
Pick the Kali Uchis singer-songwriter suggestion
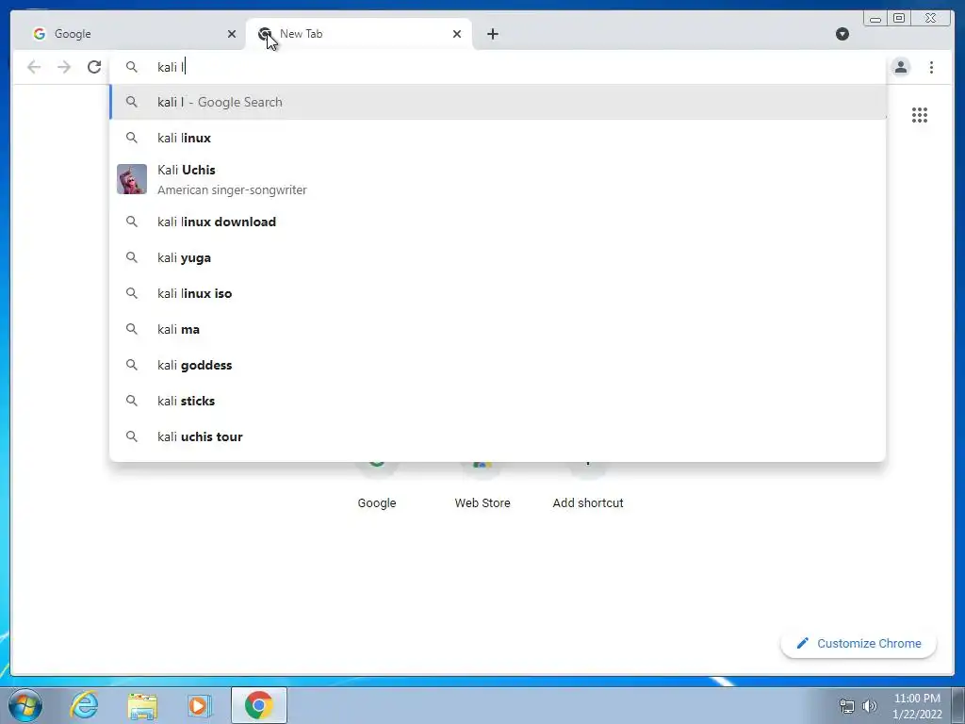[x=498, y=179]
